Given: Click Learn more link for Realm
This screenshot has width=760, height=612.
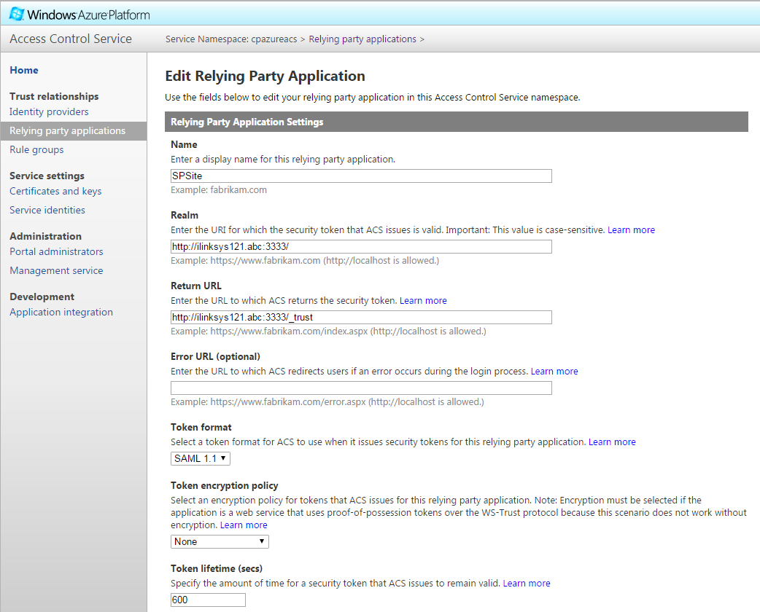Looking at the screenshot, I should click(x=631, y=230).
